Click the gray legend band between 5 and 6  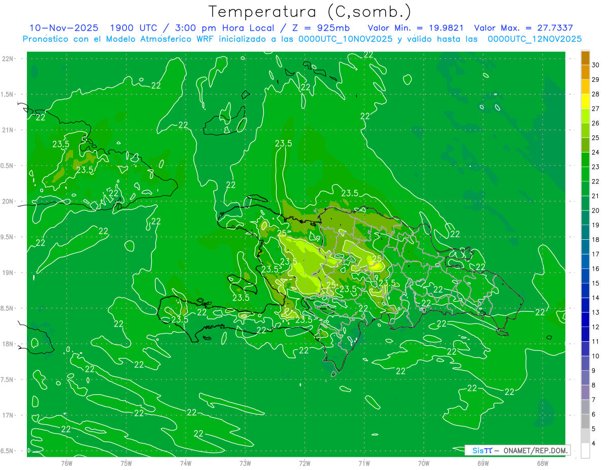585,421
